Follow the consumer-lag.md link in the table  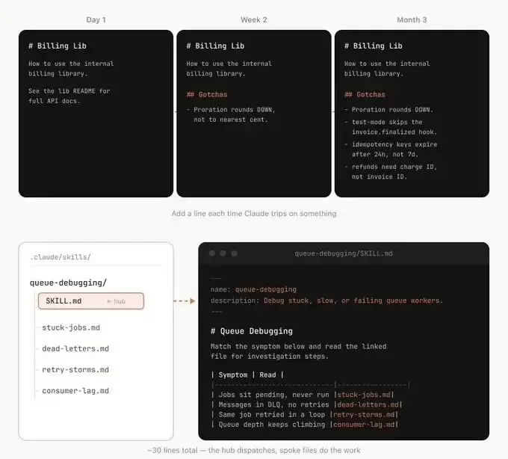(364, 425)
